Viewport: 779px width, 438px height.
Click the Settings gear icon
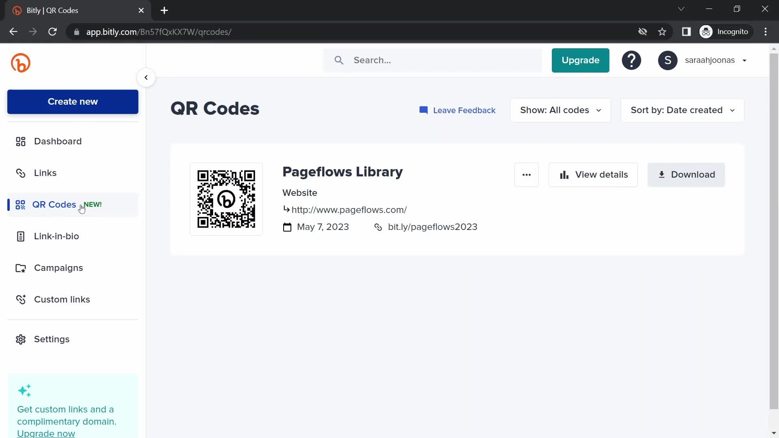[x=20, y=339]
